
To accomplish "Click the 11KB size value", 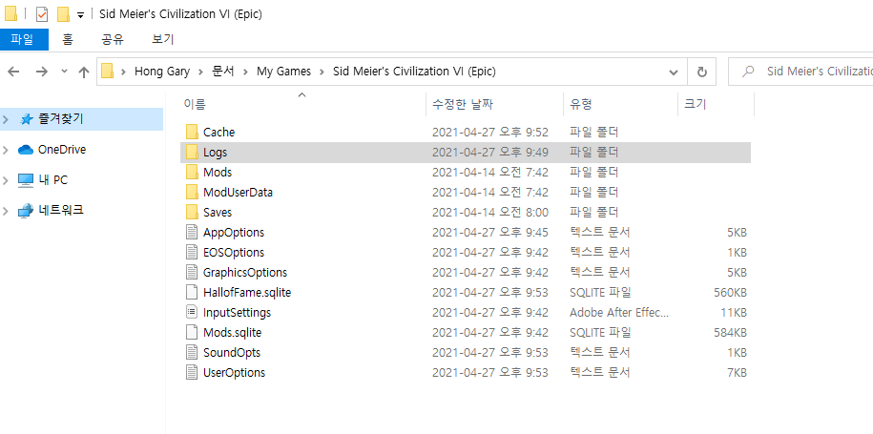I will click(x=734, y=312).
